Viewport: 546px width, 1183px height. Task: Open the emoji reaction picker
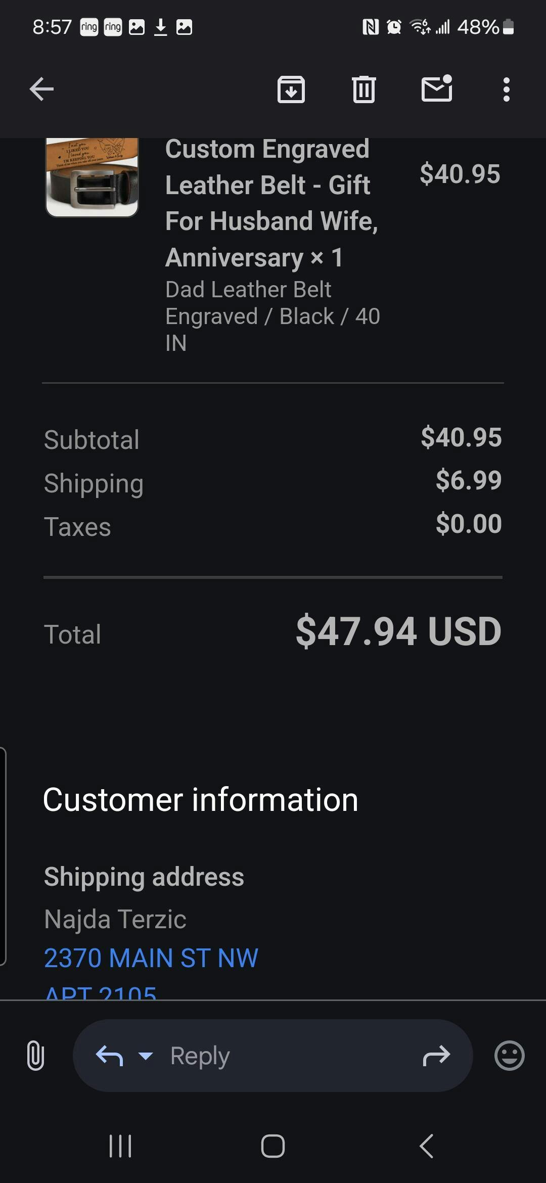coord(509,1056)
